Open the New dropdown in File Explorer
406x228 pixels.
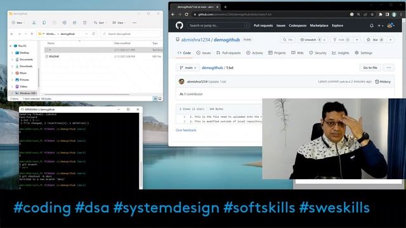tap(18, 23)
